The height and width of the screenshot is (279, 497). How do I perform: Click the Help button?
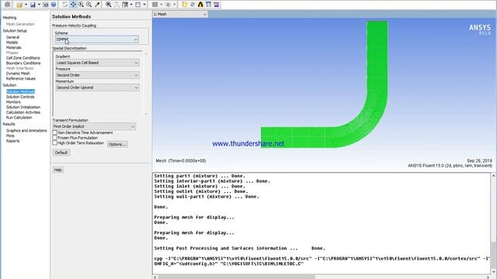[x=58, y=170]
